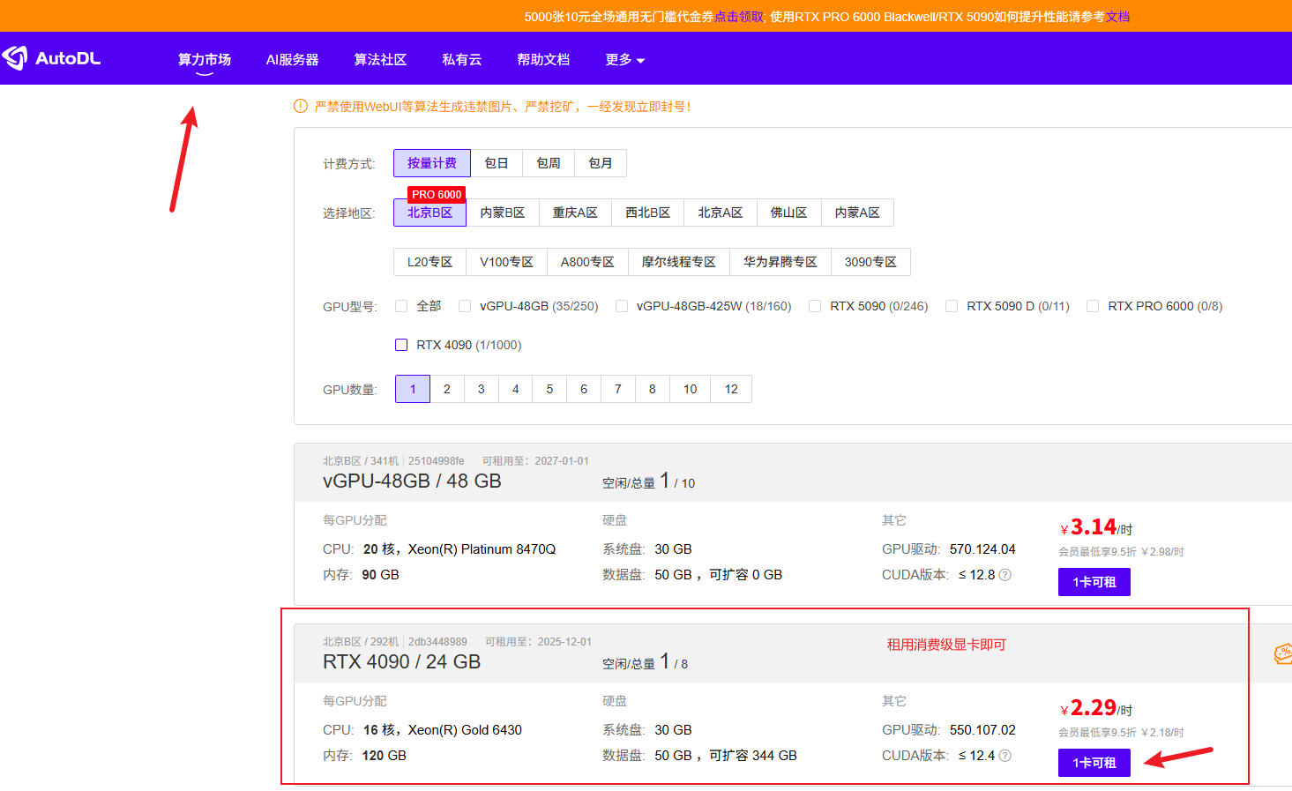Set GPU count to 10
This screenshot has width=1292, height=791.
tap(691, 389)
